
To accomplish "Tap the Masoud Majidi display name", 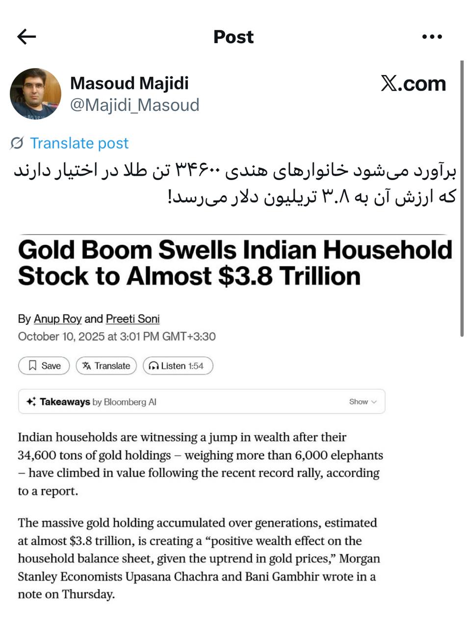I will click(130, 83).
